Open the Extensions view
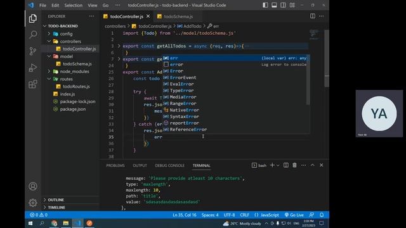 coord(33,84)
